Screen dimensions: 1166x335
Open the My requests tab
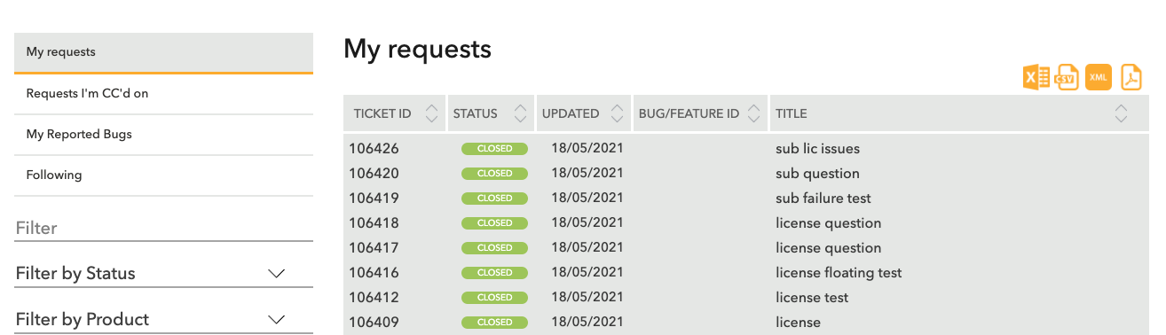click(164, 52)
